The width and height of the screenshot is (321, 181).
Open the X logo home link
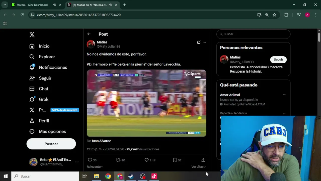[x=32, y=34]
